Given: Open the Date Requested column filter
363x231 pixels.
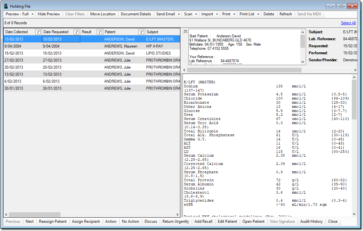Looking at the screenshot, I should click(x=76, y=32).
